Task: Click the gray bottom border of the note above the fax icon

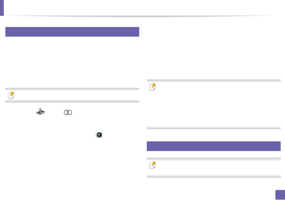Action: (72, 101)
